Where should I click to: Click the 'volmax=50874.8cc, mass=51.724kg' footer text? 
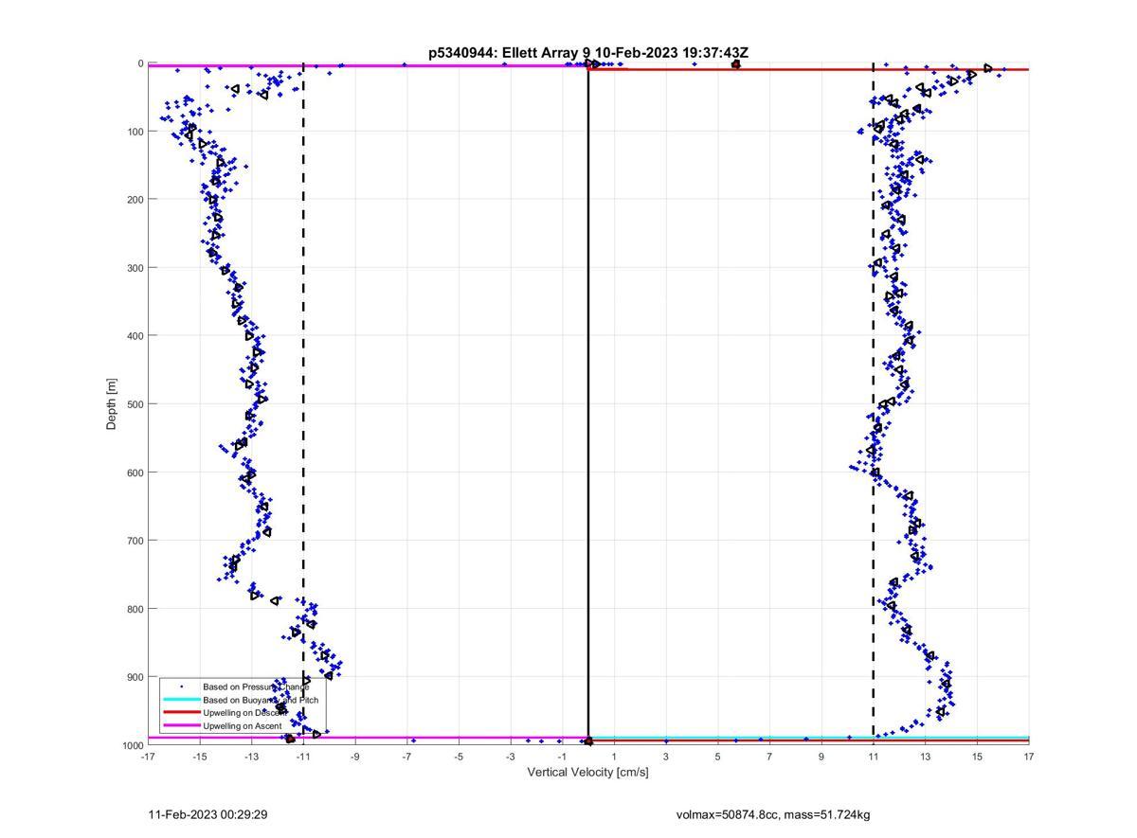click(772, 814)
